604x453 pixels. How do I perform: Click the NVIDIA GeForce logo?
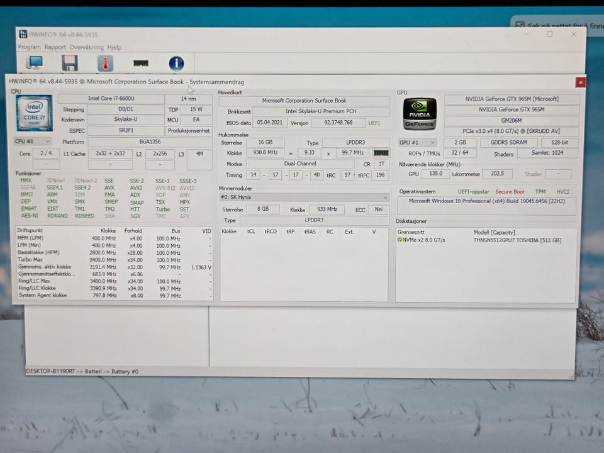420,114
